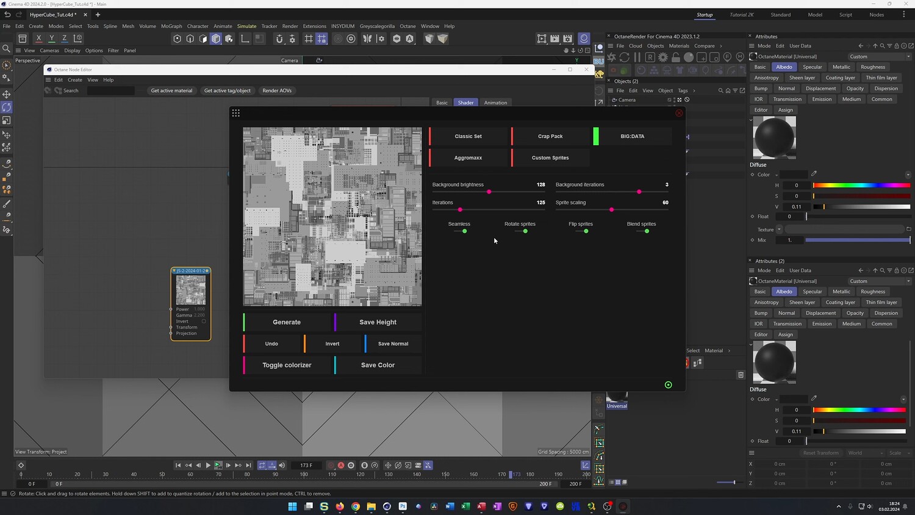This screenshot has height=515, width=915.
Task: Click the Save Normal button
Action: point(393,344)
